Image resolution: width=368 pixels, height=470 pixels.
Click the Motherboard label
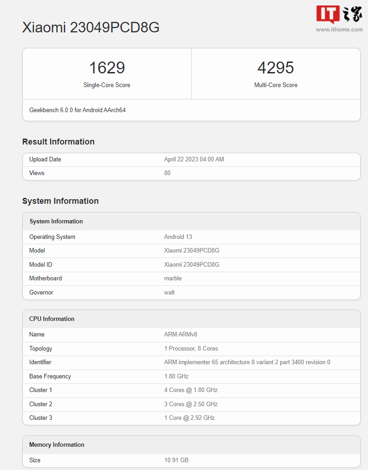(x=46, y=279)
